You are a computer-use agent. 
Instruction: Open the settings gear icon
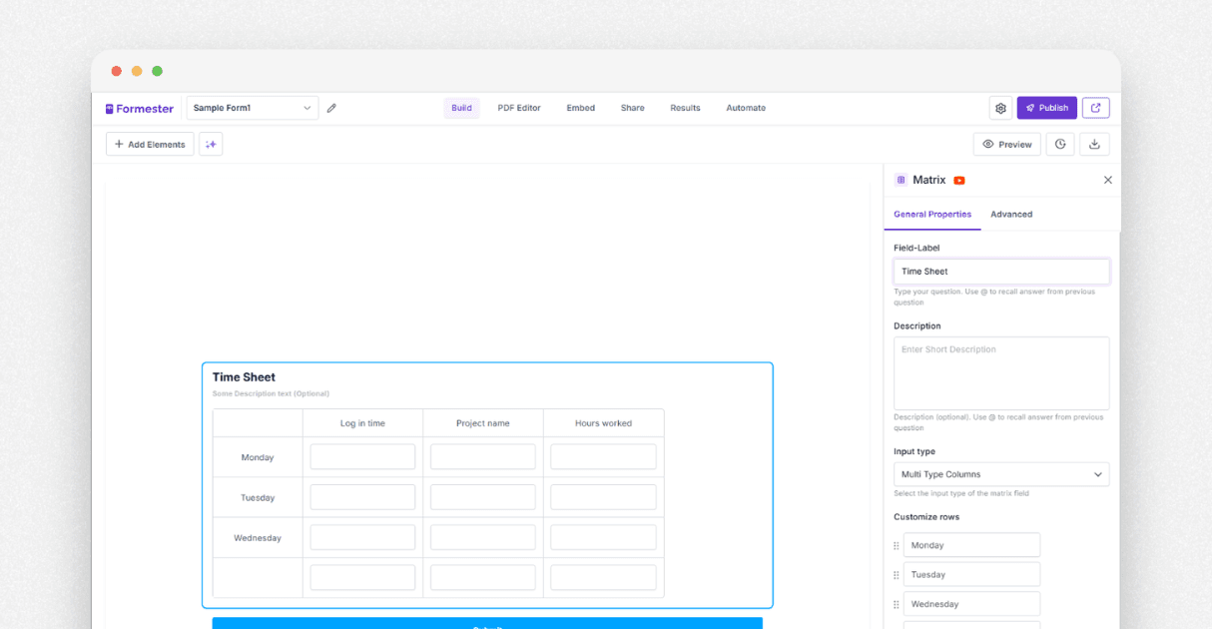coord(1000,108)
